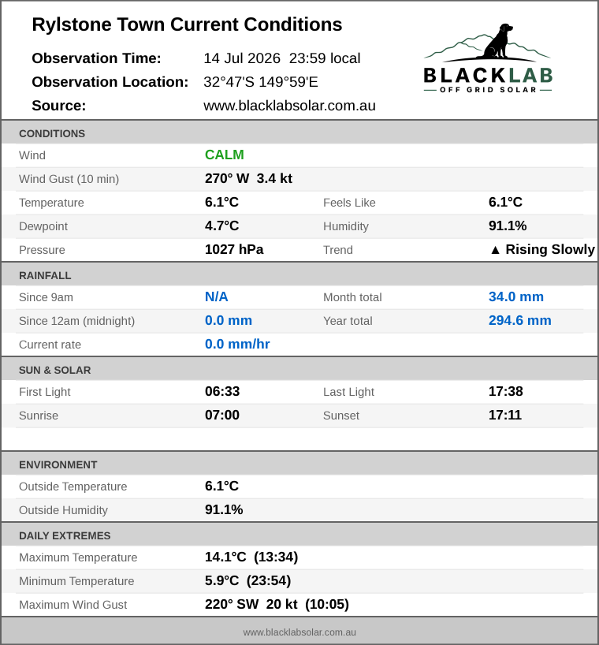The height and width of the screenshot is (645, 599).
Task: Click the Year total value 294.6 mm
Action: (x=519, y=320)
